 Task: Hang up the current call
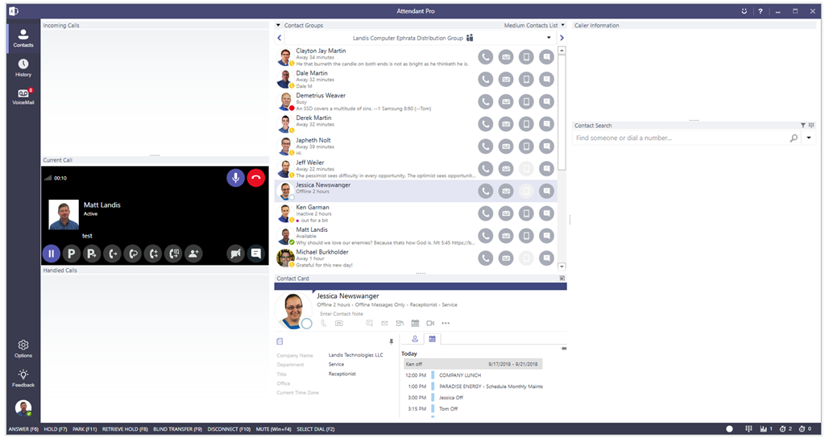(x=256, y=178)
